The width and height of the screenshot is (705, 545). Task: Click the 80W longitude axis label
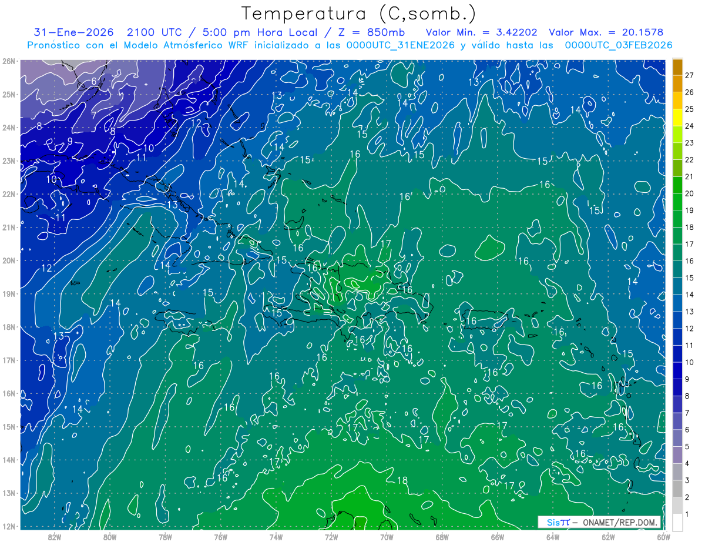tap(110, 537)
